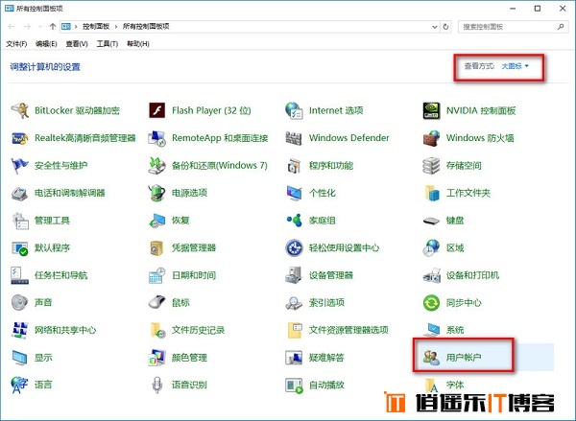576x421 pixels.
Task: Open 疑难解答 link
Action: pos(326,358)
